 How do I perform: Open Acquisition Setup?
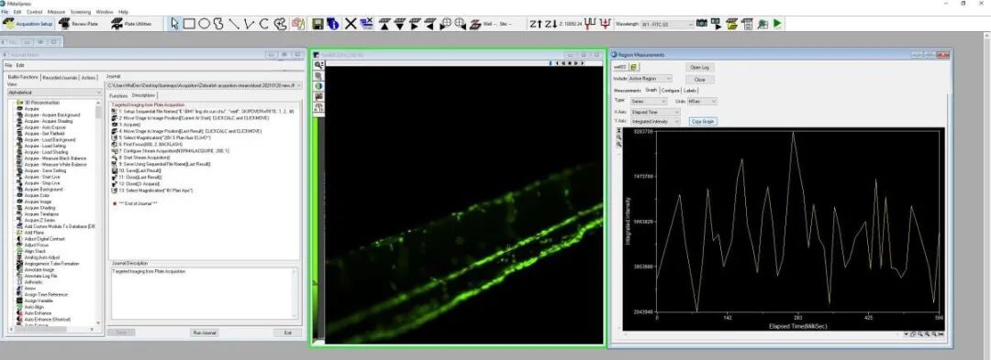(28, 24)
